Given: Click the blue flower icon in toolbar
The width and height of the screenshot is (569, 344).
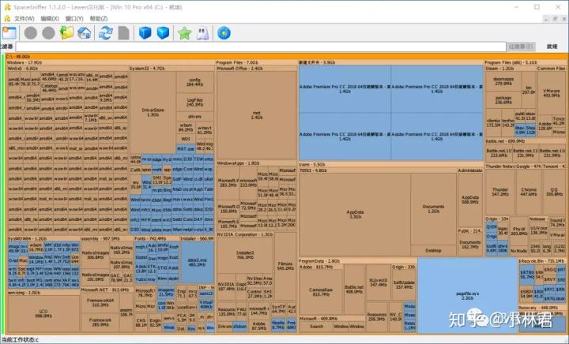Looking at the screenshot, I should point(224,32).
